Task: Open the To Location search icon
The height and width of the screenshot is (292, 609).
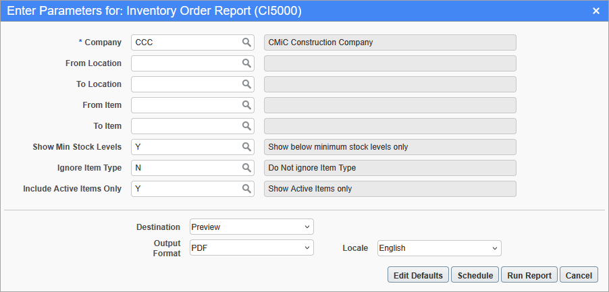Action: coord(246,84)
